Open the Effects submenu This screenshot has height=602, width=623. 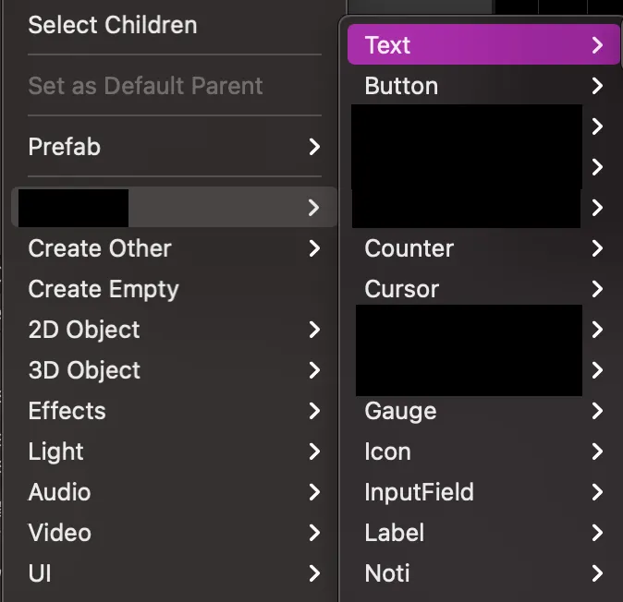tap(67, 411)
